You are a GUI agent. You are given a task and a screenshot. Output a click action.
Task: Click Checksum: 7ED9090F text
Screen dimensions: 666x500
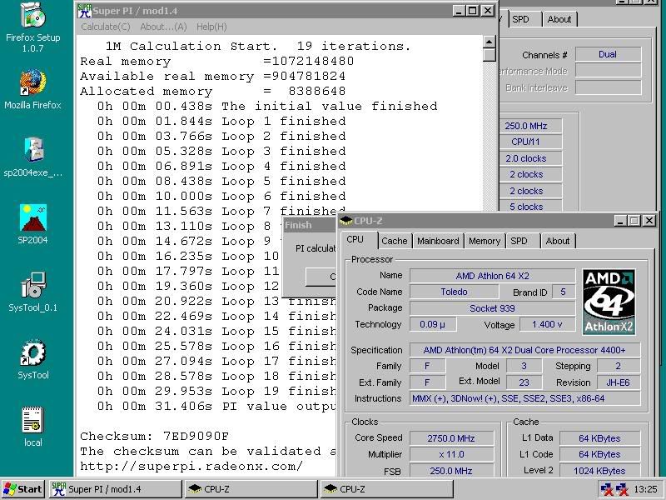tap(154, 436)
